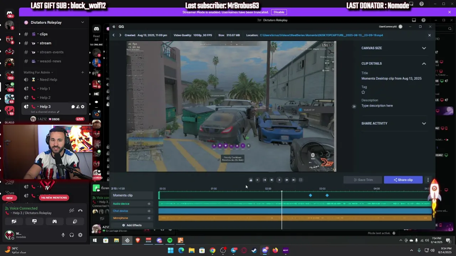
Task: Edit Help 3 channel settings gear
Action: click(83, 107)
